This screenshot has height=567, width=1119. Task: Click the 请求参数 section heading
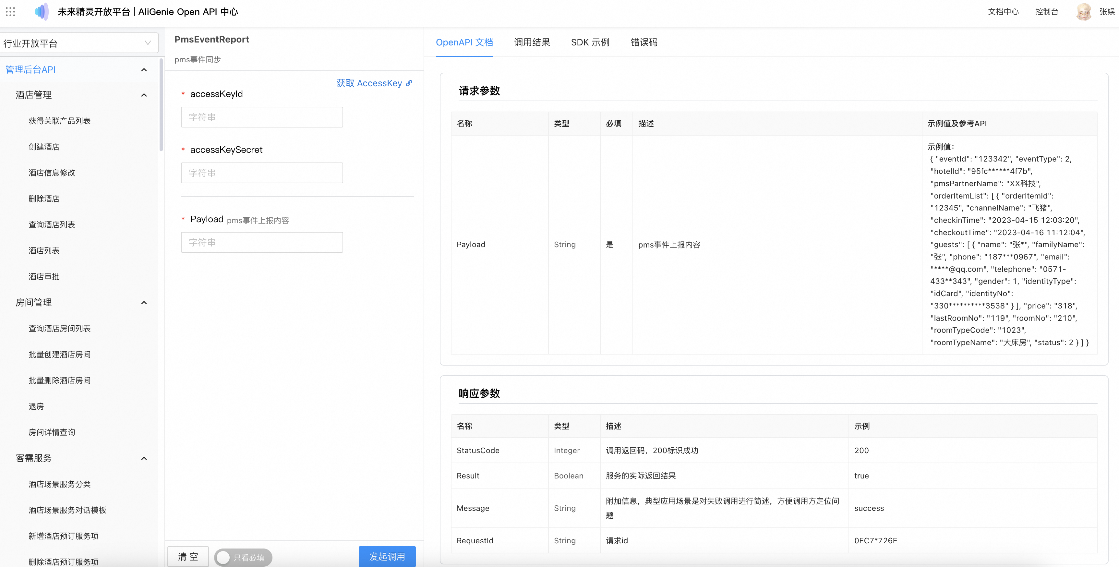tap(479, 91)
